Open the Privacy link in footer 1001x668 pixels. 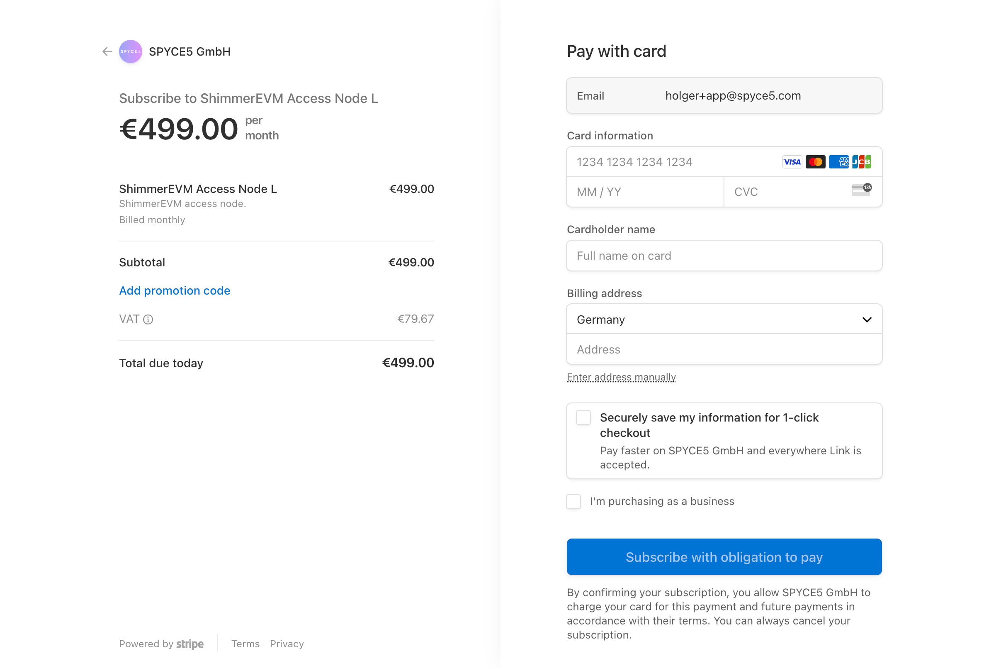tap(287, 644)
